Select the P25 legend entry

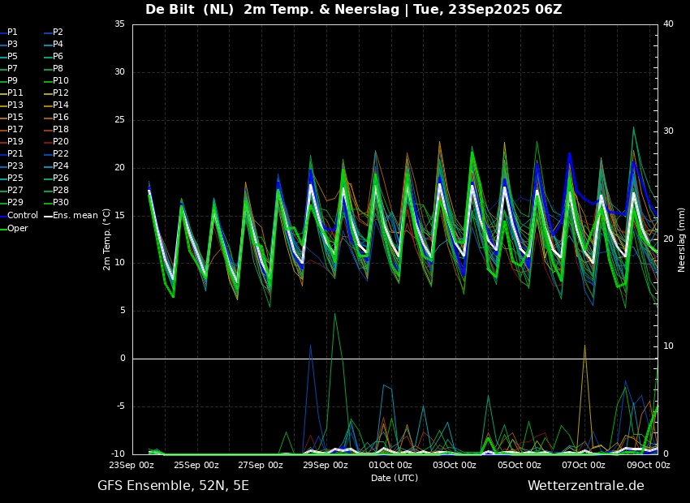pyautogui.click(x=15, y=178)
